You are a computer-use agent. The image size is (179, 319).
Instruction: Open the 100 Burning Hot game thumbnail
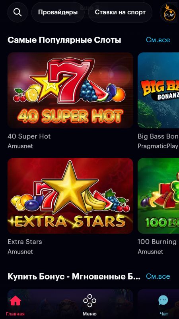(x=158, y=196)
